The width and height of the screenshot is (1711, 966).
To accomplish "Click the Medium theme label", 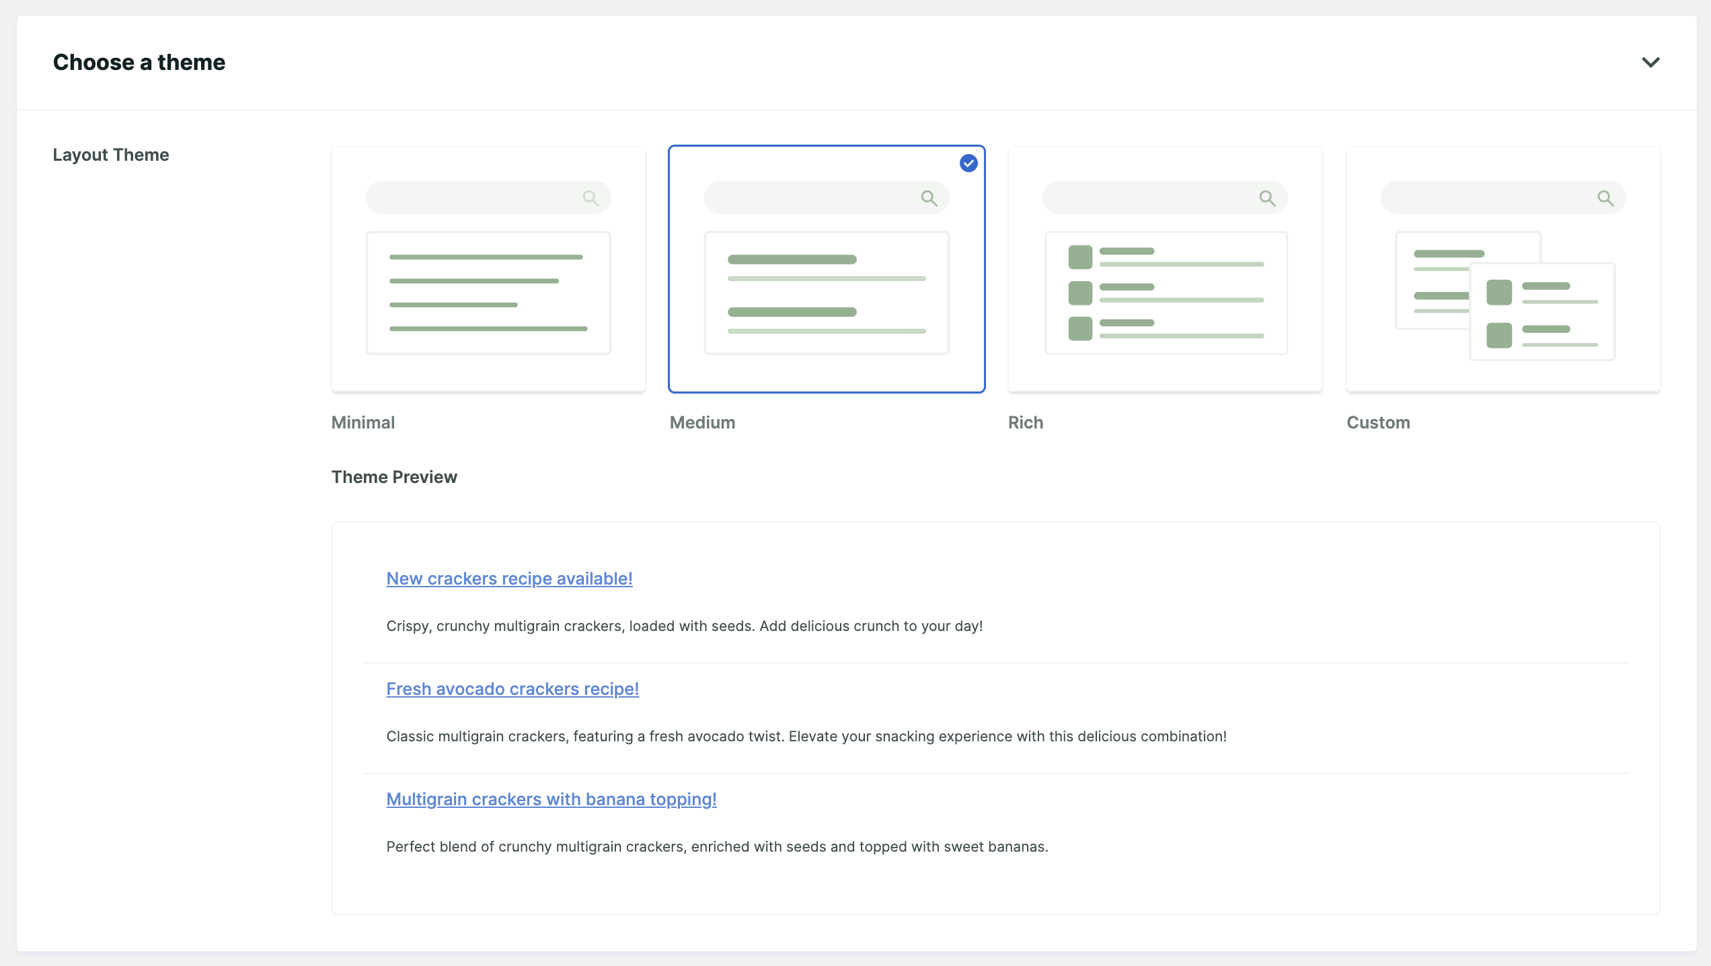I will click(x=702, y=422).
